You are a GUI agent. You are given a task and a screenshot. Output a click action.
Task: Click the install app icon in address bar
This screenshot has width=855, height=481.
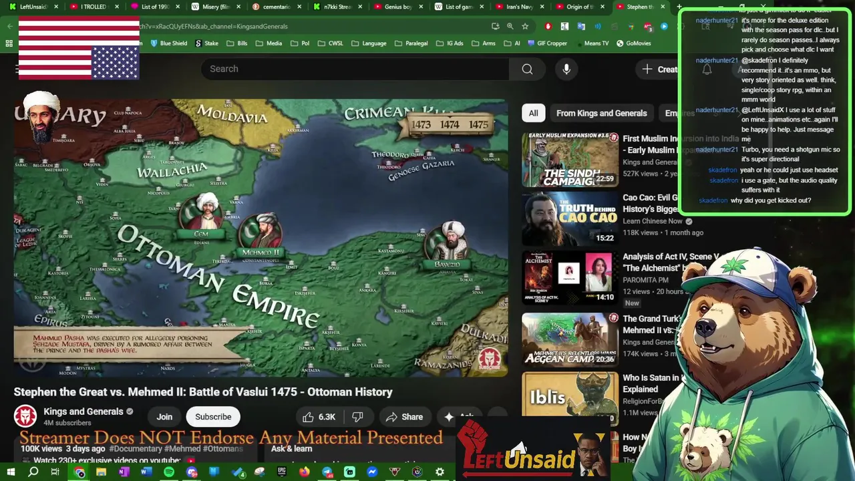(x=495, y=26)
